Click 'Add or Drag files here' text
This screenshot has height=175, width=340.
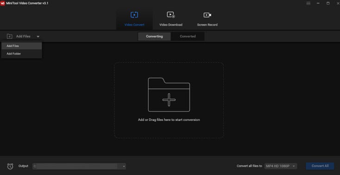pos(169,120)
